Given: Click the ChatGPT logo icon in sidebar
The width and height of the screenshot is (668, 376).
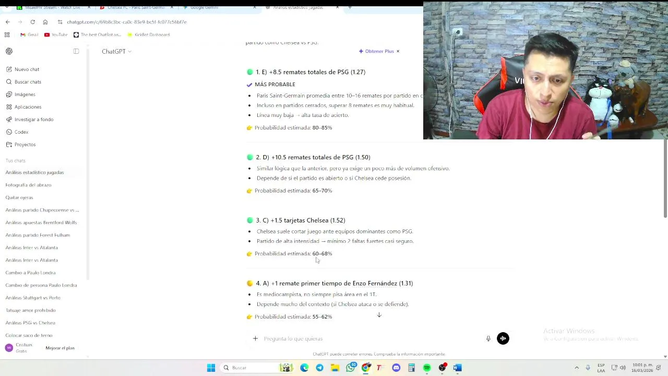Looking at the screenshot, I should (9, 51).
